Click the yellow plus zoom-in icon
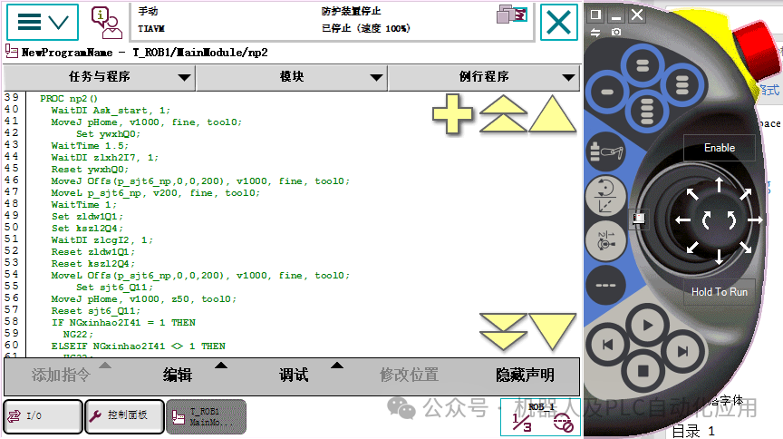Screen dimensions: 783x439 click(452, 114)
